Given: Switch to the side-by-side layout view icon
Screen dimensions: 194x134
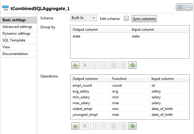Looking at the screenshot, I should 180,8.
